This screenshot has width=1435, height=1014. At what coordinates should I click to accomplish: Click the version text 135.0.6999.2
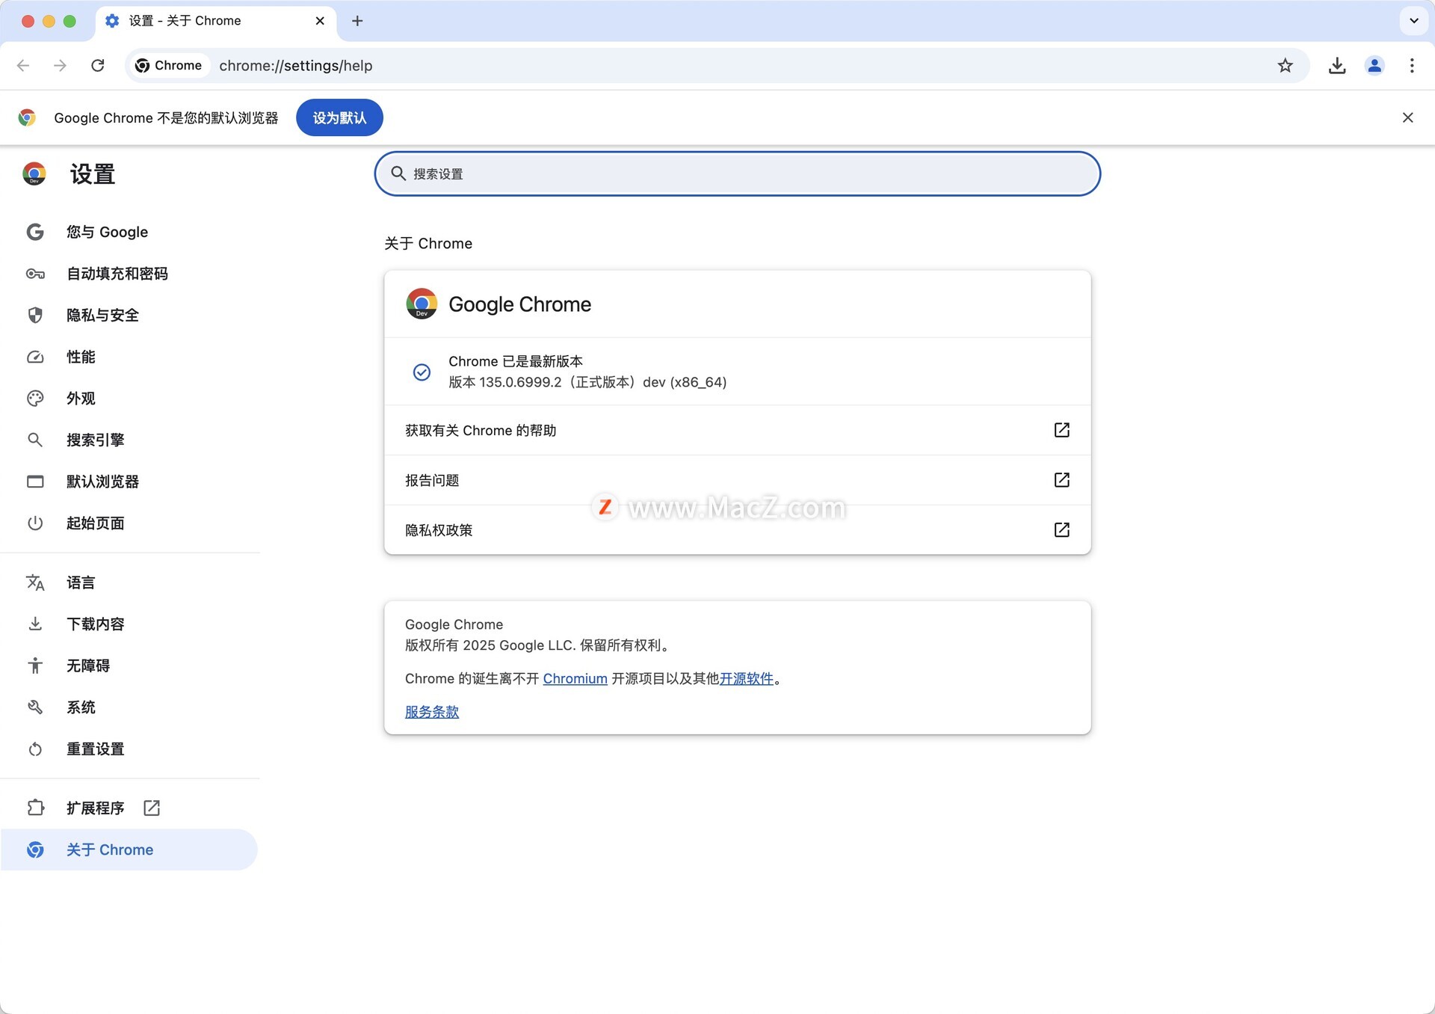click(x=520, y=382)
